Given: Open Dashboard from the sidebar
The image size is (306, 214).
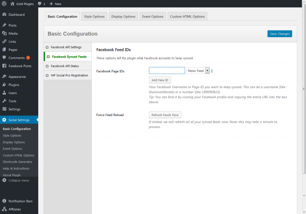Looking at the screenshot, I should (16, 15).
